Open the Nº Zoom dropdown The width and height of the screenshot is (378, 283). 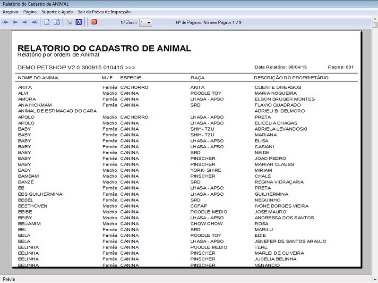(146, 23)
